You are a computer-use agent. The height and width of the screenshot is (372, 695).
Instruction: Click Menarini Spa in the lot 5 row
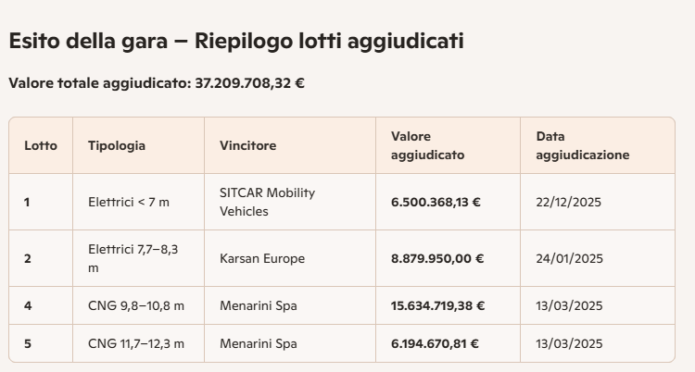(258, 344)
